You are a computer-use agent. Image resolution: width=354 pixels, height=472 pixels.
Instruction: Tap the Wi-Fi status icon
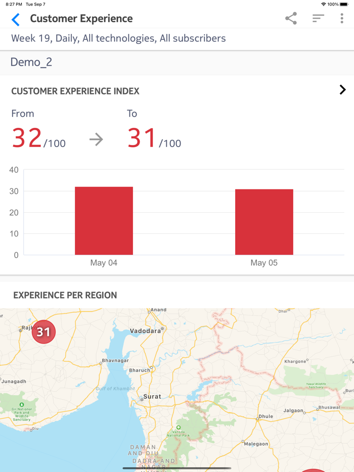click(x=324, y=4)
